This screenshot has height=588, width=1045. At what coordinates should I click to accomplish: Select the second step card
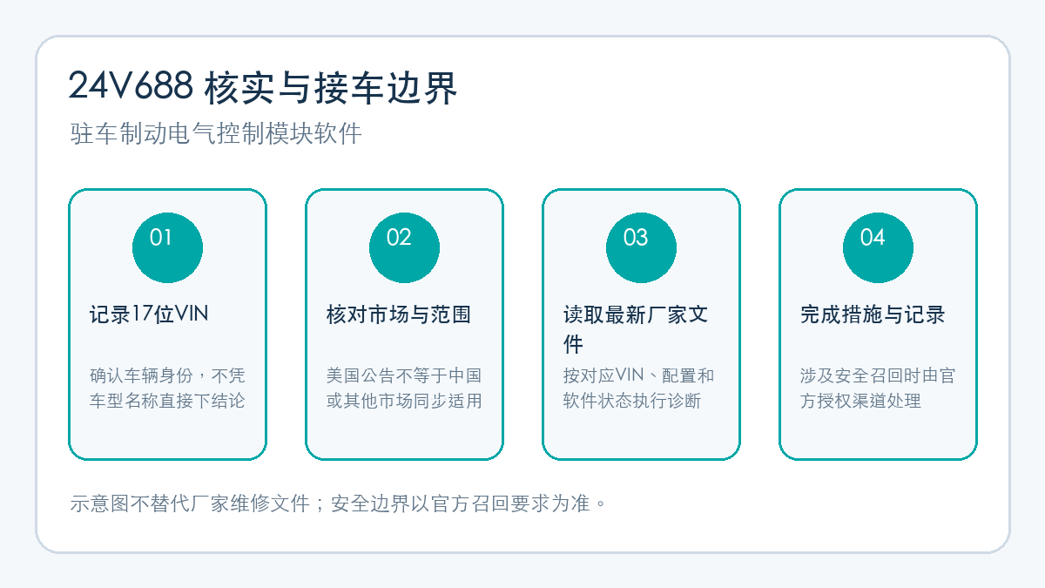click(404, 324)
